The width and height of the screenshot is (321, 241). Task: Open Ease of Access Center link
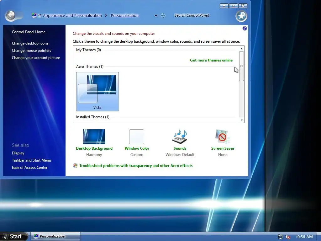coord(30,168)
